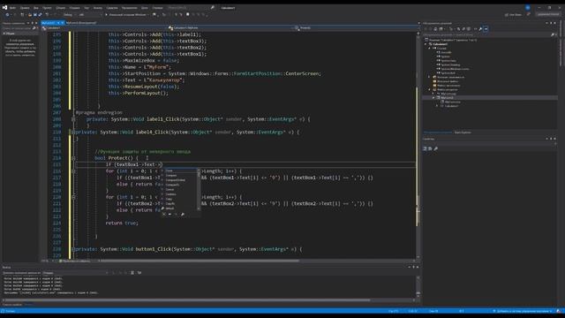
Task: Click the clear-all icon in Output toolbar
Action: [x=132, y=273]
